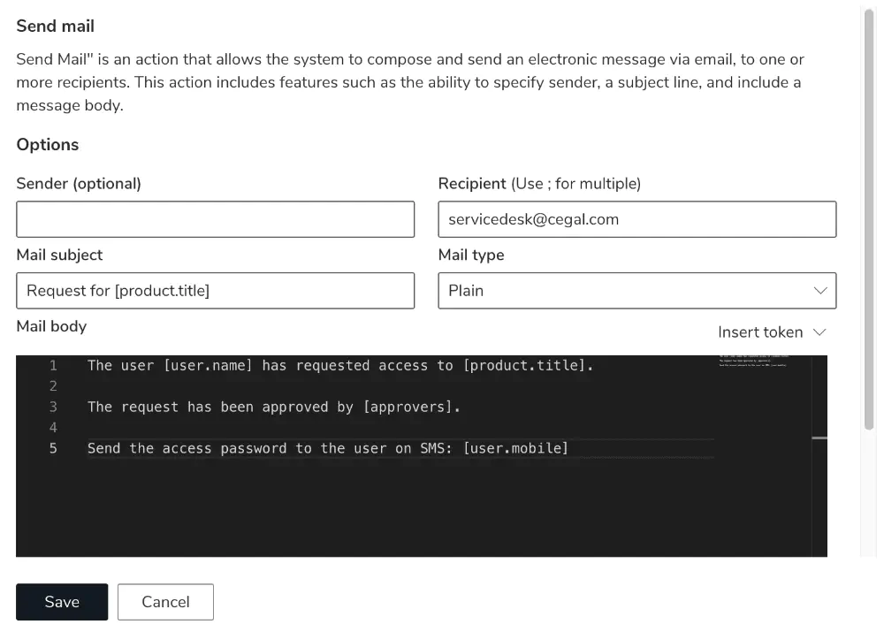Click line number 5 in the editor gutter
The image size is (884, 632).
(52, 448)
